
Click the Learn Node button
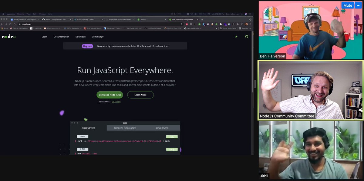coord(140,95)
